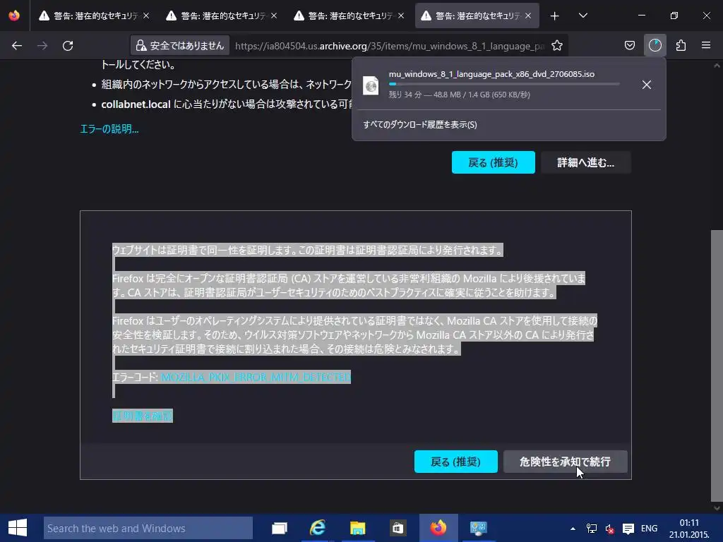Click the Mozilla CA store explanation paragraph

tap(354, 335)
